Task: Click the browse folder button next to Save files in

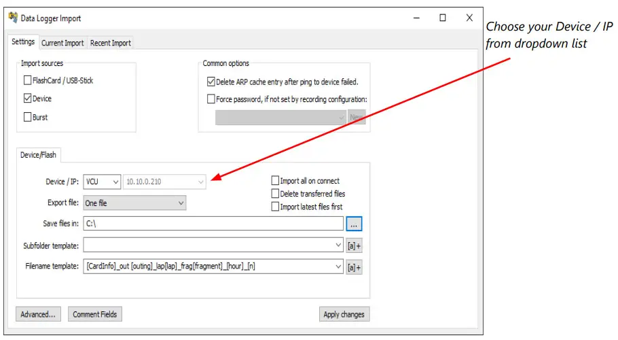Action: 354,224
